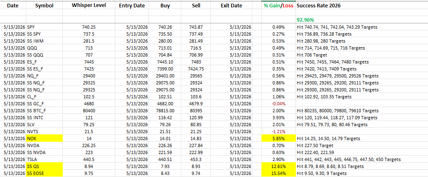Screen dimensions: 428x177
Task: Click the 'Symbol' column header
Action: tap(44, 5)
